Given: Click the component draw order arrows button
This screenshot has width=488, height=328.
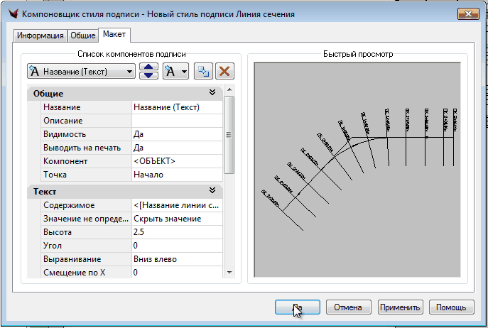Looking at the screenshot, I should (x=148, y=71).
